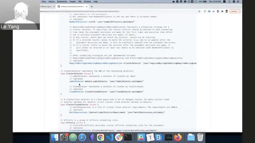Open Notification Center list icon
Image resolution: width=255 pixels, height=143 pixels.
238,2
